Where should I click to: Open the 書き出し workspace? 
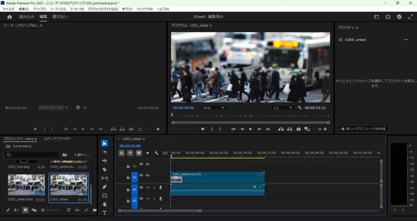tap(60, 17)
